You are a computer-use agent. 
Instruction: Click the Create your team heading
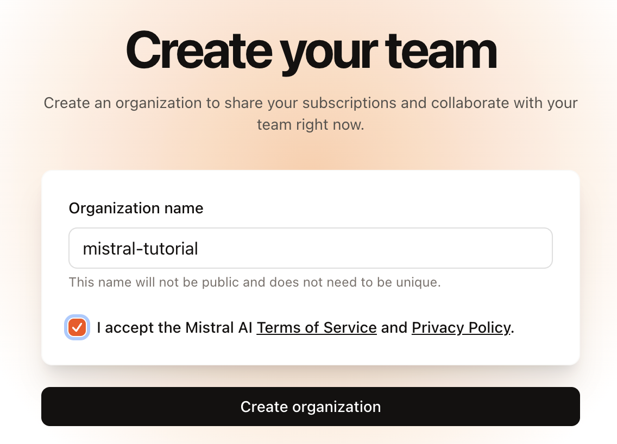(x=310, y=49)
